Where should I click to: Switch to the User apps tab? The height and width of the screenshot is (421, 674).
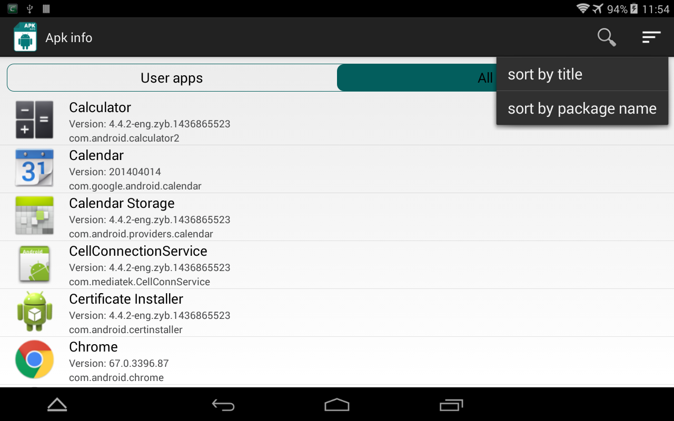(172, 78)
